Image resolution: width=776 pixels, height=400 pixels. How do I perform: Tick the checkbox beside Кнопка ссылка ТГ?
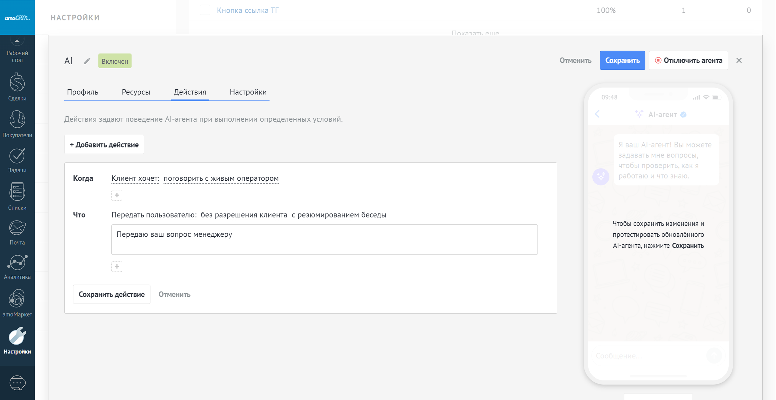click(x=205, y=10)
